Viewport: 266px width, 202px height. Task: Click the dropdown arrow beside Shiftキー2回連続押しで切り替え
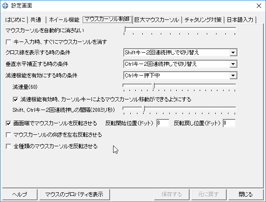click(233, 53)
